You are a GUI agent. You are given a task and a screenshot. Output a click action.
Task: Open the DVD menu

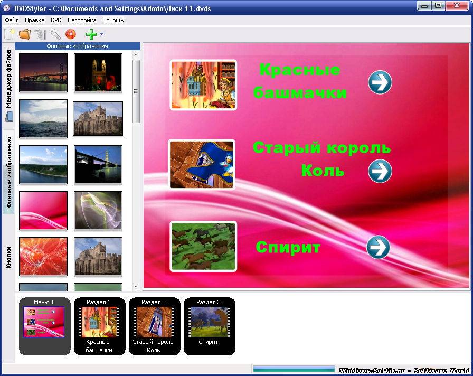tap(56, 20)
